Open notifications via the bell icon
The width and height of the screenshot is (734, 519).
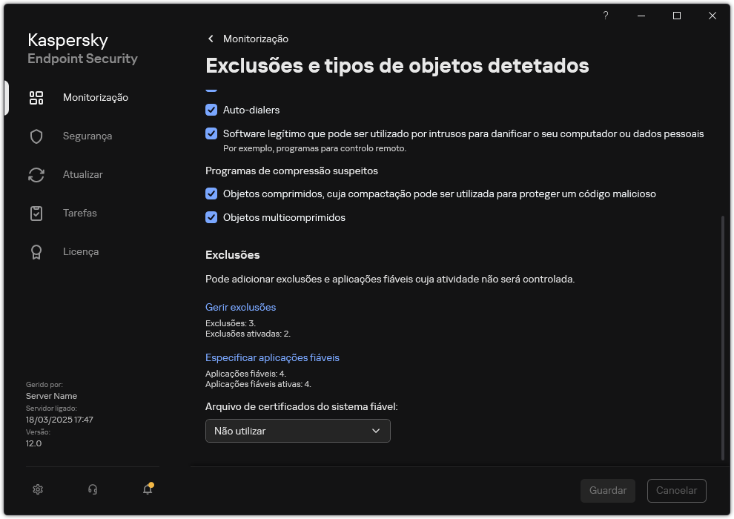click(147, 491)
